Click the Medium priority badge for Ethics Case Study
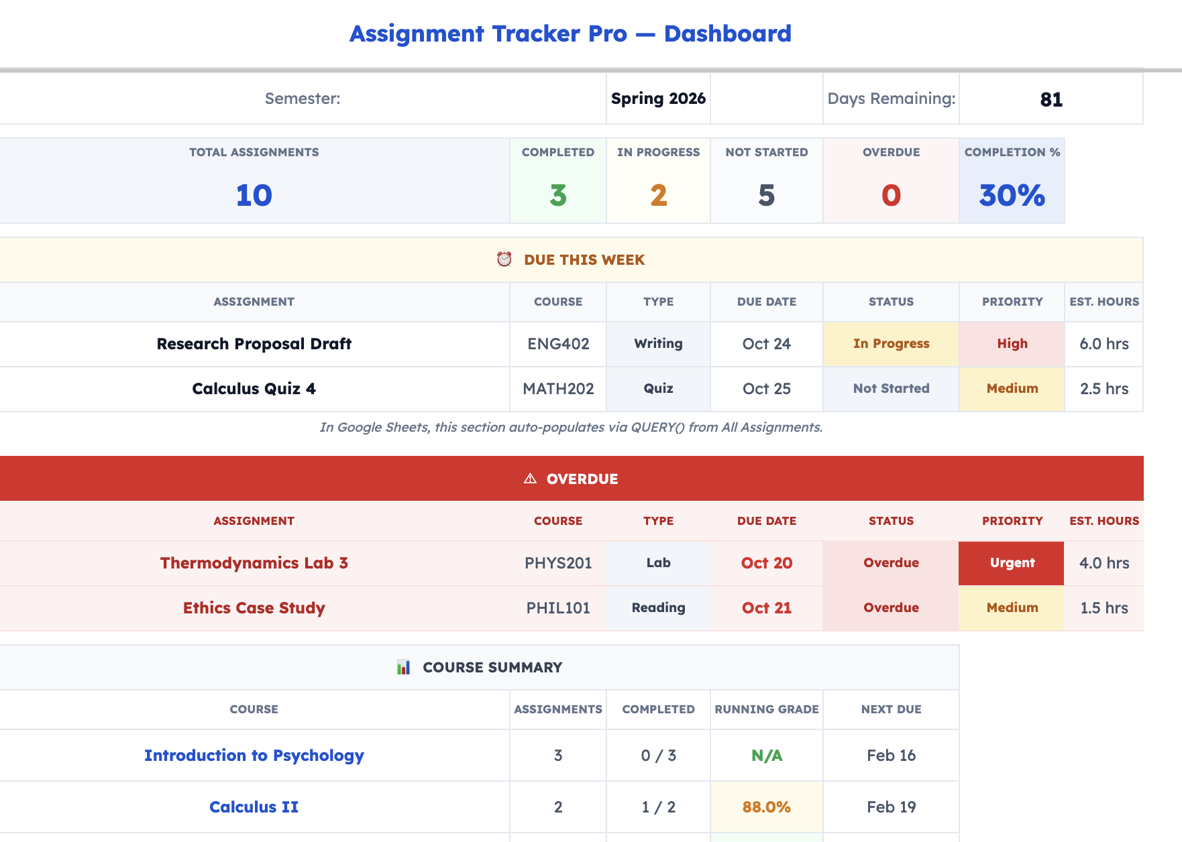This screenshot has height=842, width=1182. (1011, 608)
